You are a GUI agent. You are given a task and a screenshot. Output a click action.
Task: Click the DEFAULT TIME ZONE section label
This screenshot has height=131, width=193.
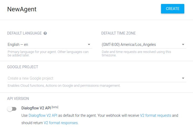[118, 33]
